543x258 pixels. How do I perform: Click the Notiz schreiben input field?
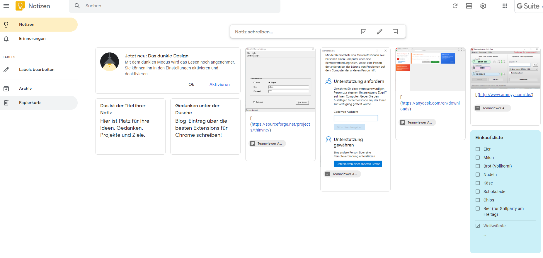click(x=296, y=32)
